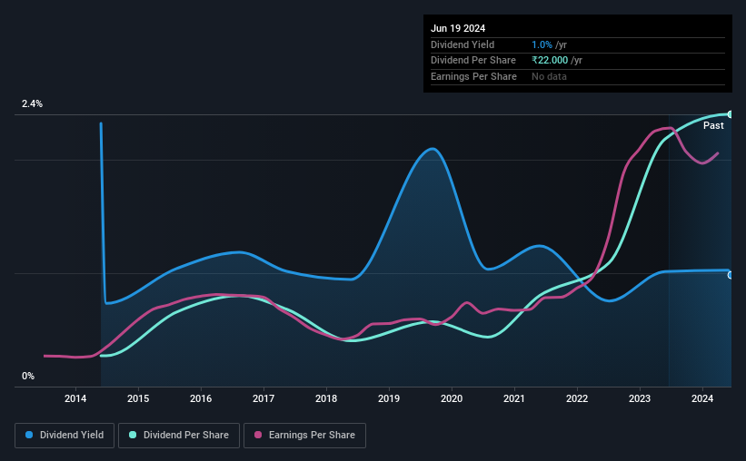Click the blue endpoint marker on Dividend Yield line
This screenshot has height=461, width=746.
731,275
